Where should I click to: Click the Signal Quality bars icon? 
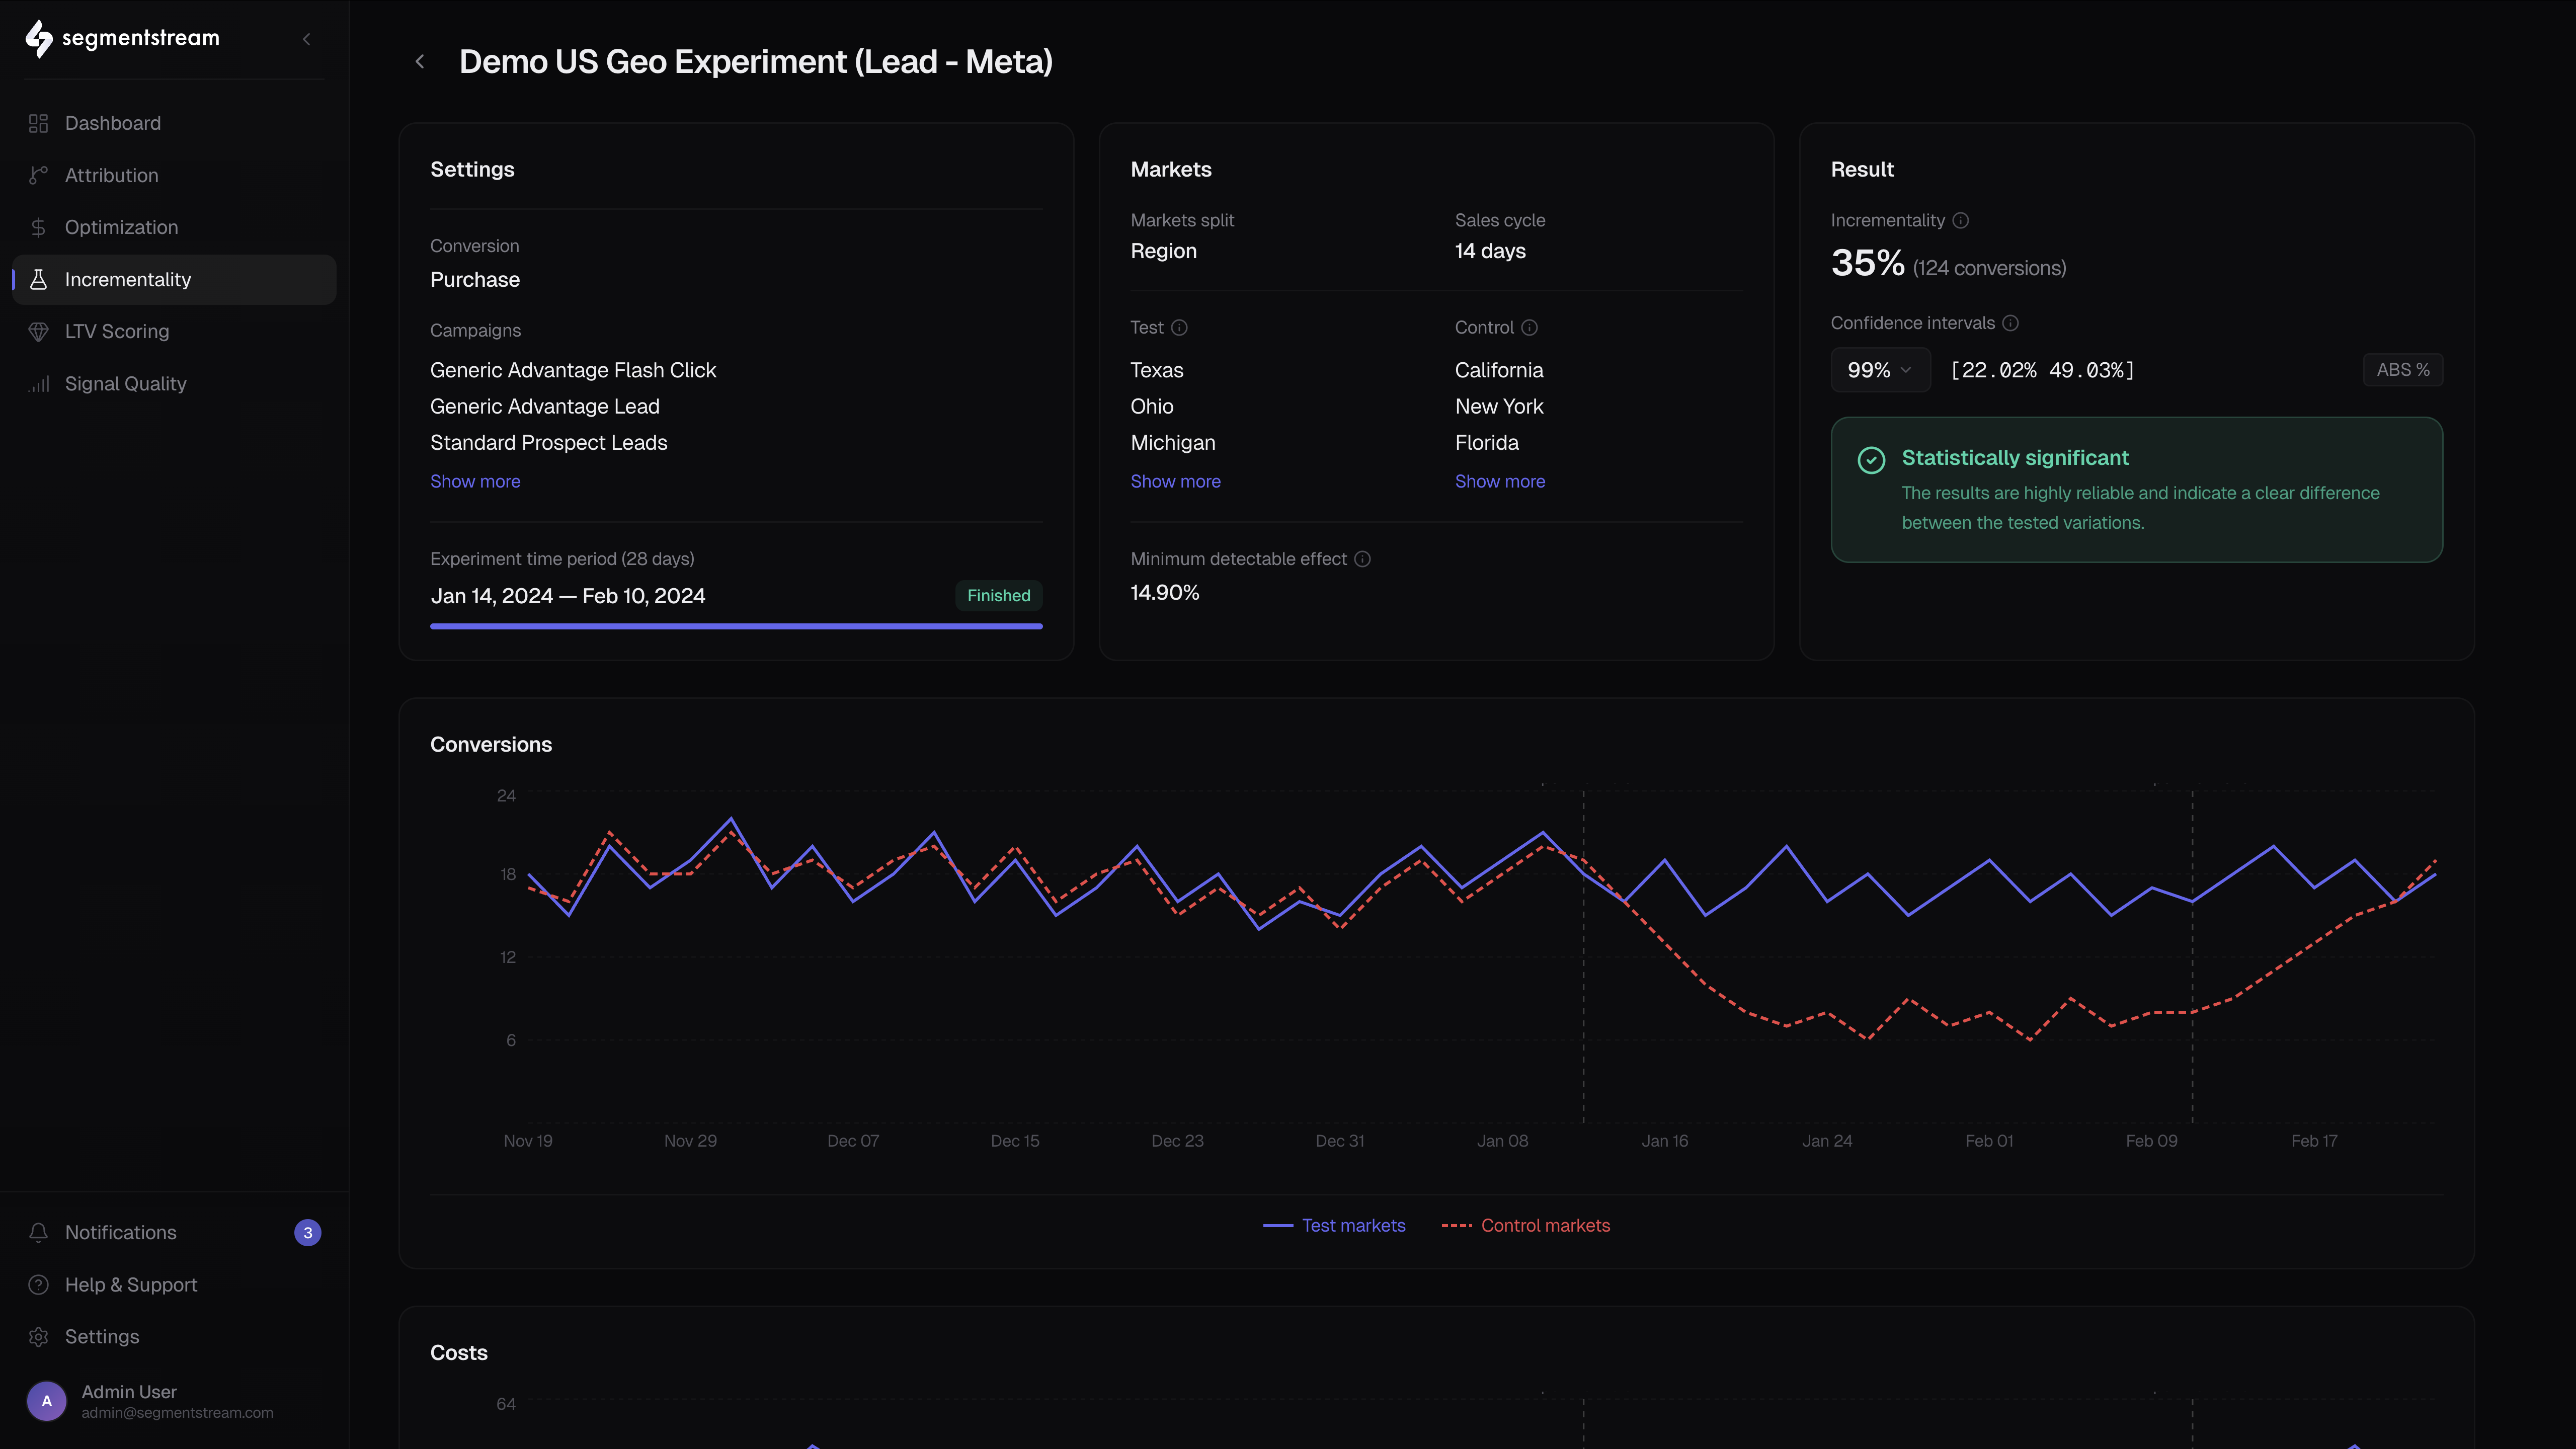coord(39,383)
